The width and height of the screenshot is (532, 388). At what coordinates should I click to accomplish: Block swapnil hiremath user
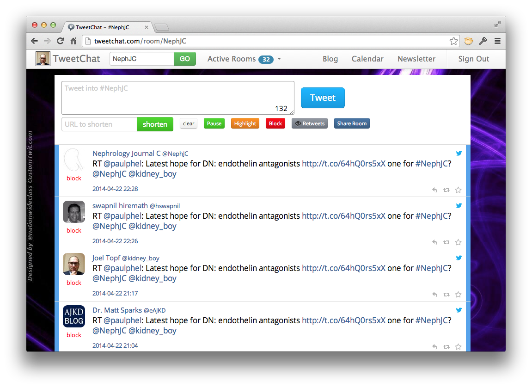(x=73, y=230)
